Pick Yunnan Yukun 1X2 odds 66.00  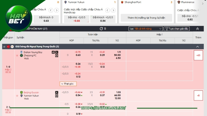tap(117, 95)
